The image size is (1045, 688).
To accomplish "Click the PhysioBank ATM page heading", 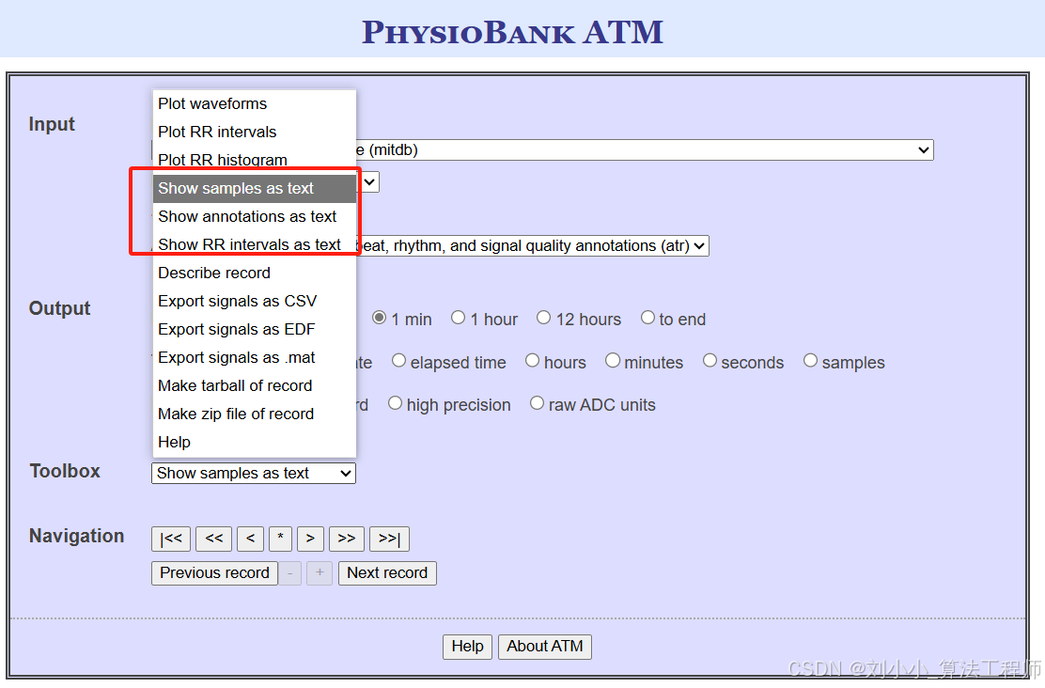I will click(x=512, y=33).
